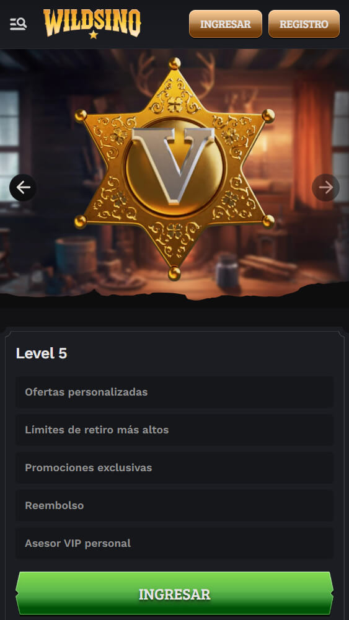Image resolution: width=349 pixels, height=620 pixels.
Task: Select Límites de retiro más altos row
Action: [174, 430]
